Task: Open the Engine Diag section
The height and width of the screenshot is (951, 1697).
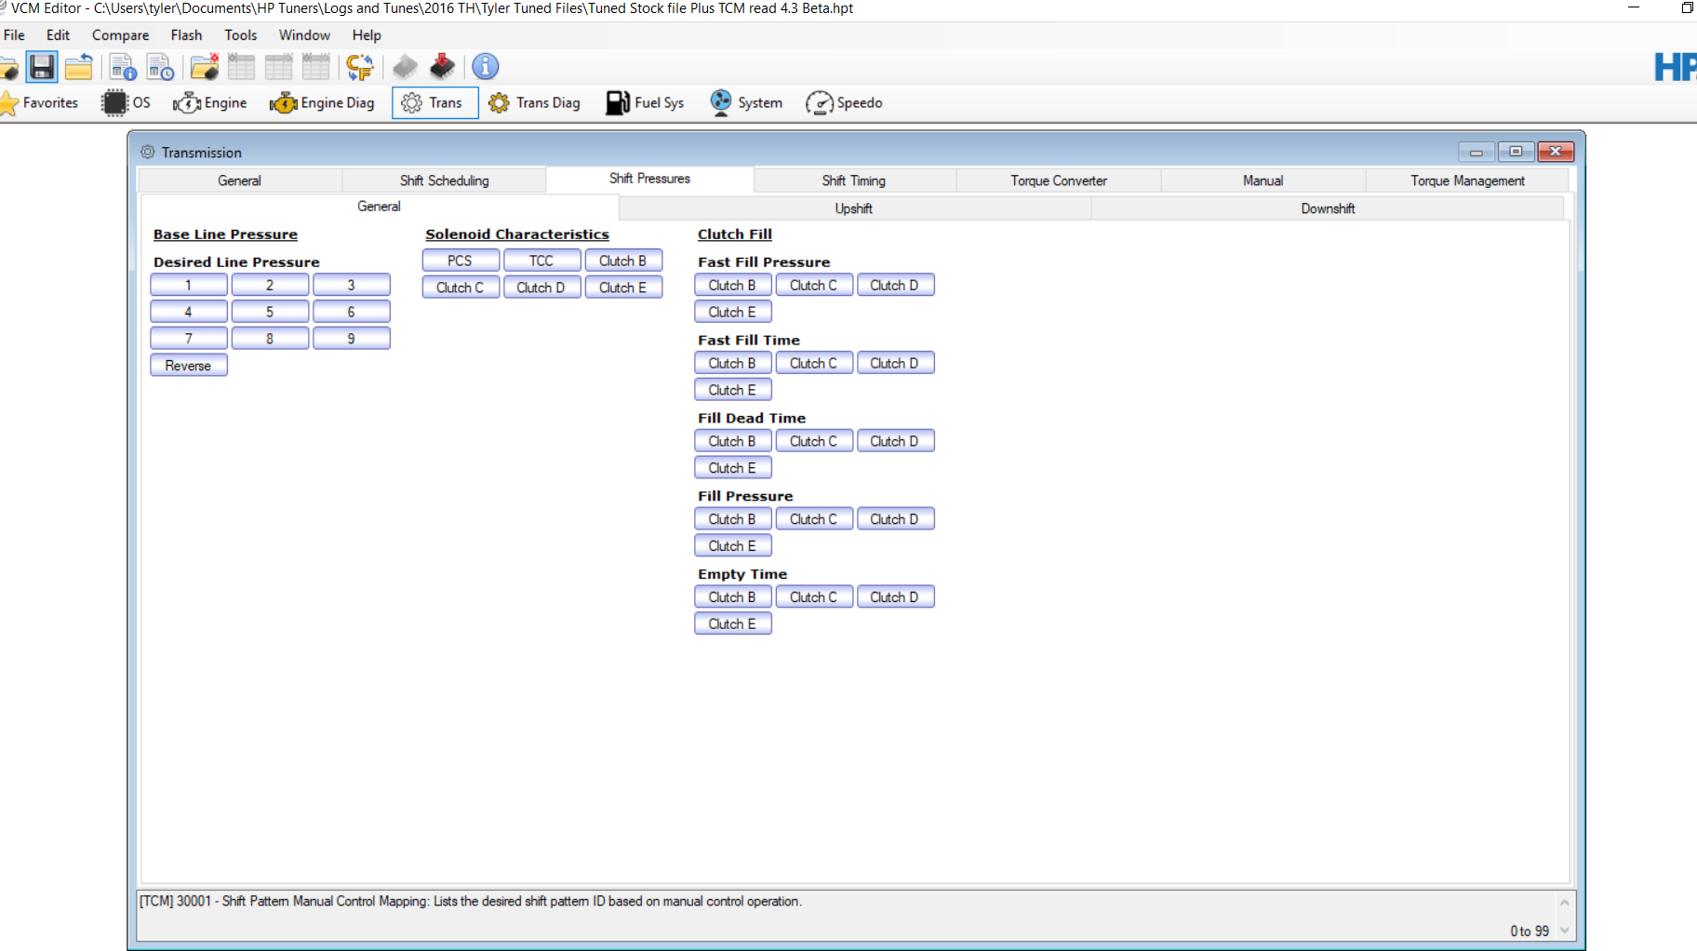Action: pos(322,102)
